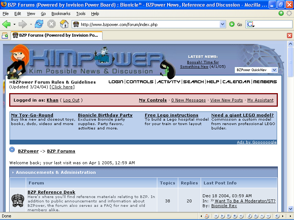The image size is (294, 220).
Task: Open a new tab with tab icon
Action: pyautogui.click(x=5, y=36)
